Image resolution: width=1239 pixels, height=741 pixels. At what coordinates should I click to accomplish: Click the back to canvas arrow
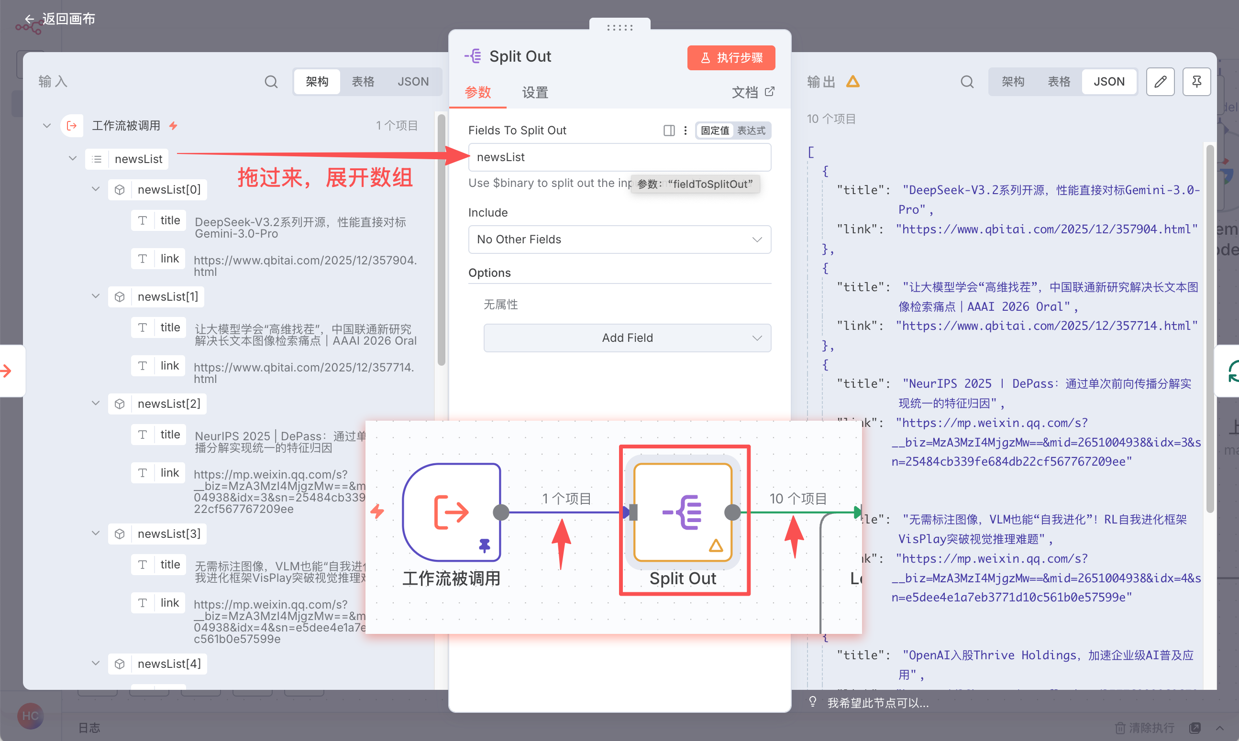click(x=30, y=19)
